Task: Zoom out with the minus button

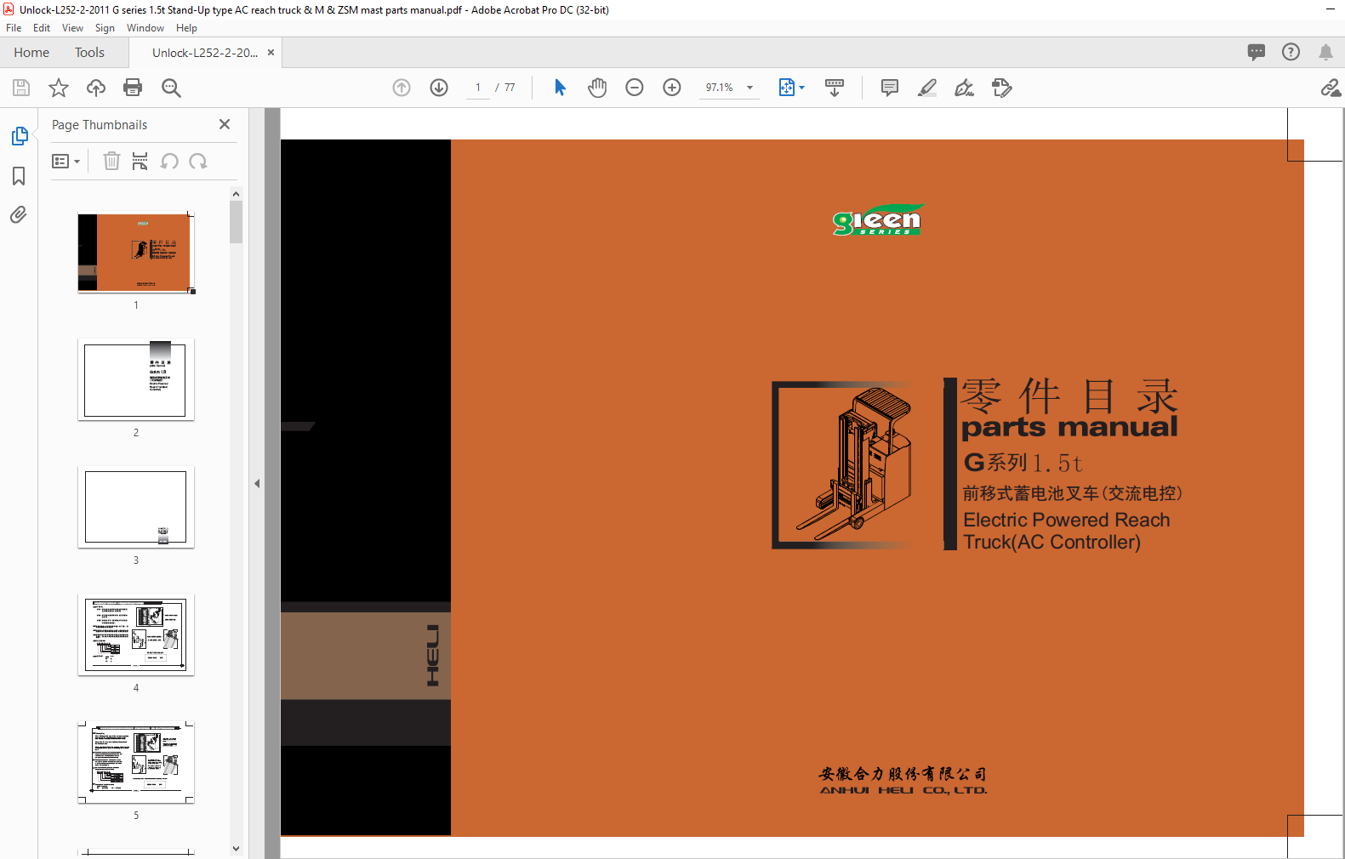Action: [635, 88]
